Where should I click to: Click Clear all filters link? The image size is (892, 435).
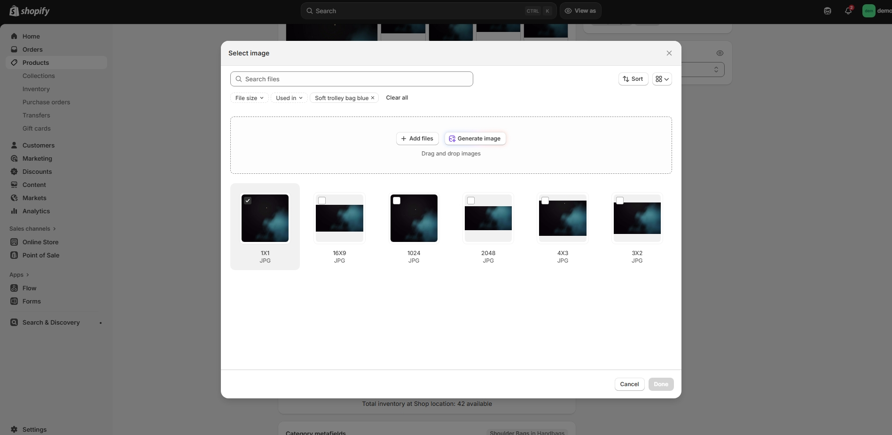coord(397,98)
